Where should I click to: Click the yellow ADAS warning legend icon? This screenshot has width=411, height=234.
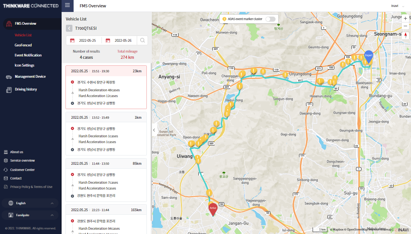(224, 19)
